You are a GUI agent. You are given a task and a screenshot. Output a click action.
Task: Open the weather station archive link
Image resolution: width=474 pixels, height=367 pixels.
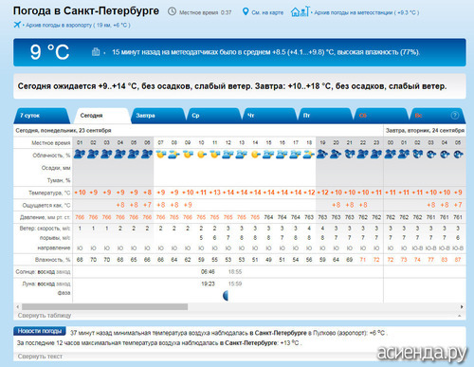point(366,12)
